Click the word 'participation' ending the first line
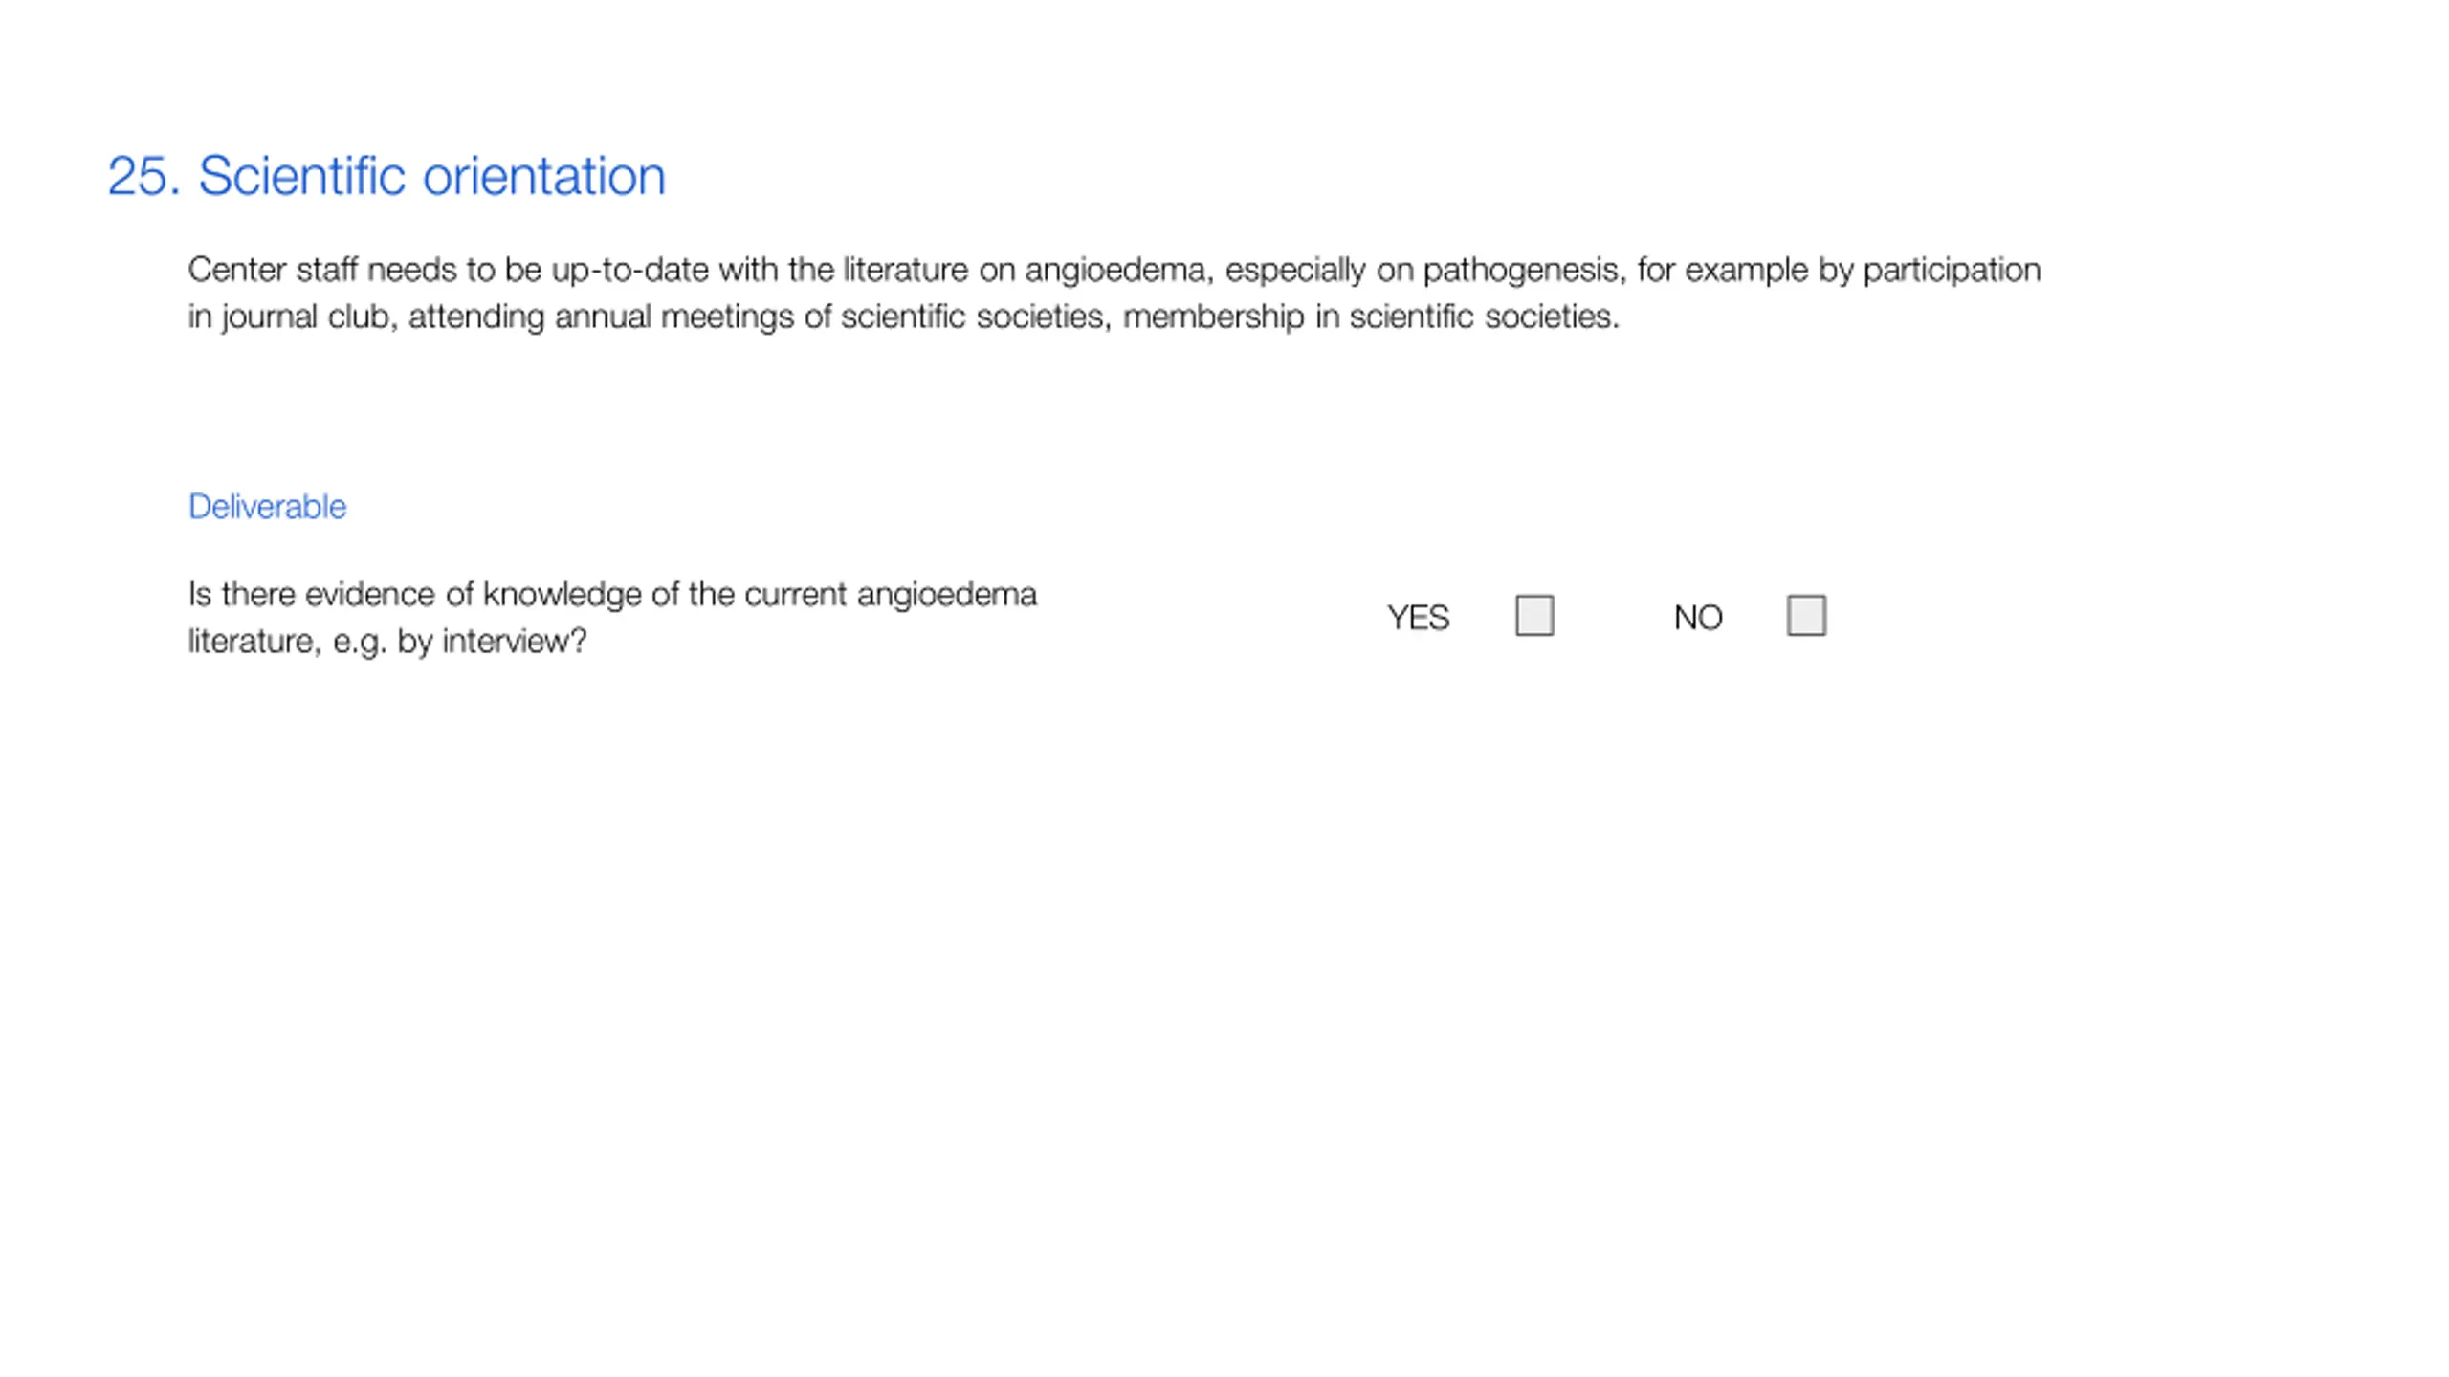 tap(1952, 271)
